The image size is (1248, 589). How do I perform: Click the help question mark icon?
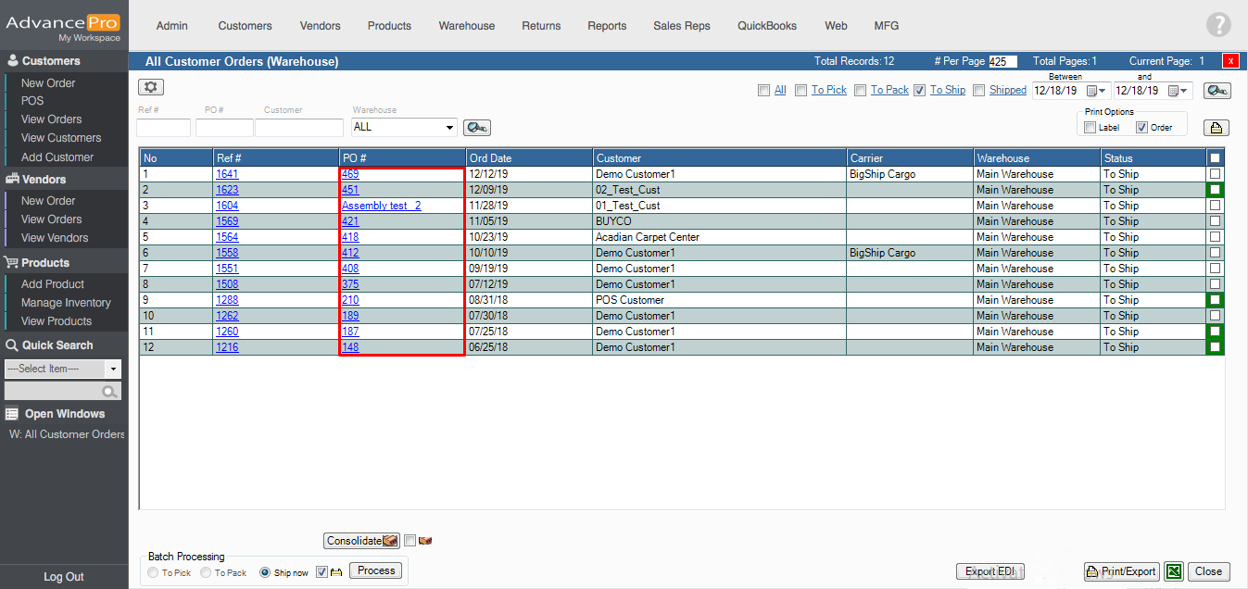[x=1218, y=26]
